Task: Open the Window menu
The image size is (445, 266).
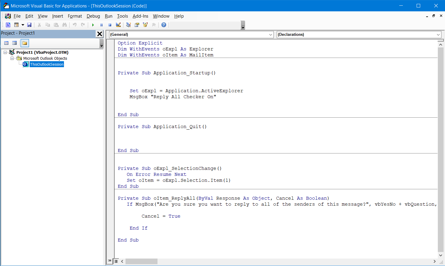Action: tap(161, 16)
